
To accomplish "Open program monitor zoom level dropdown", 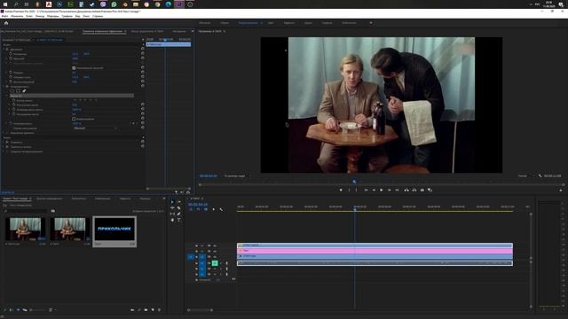I will coord(236,175).
